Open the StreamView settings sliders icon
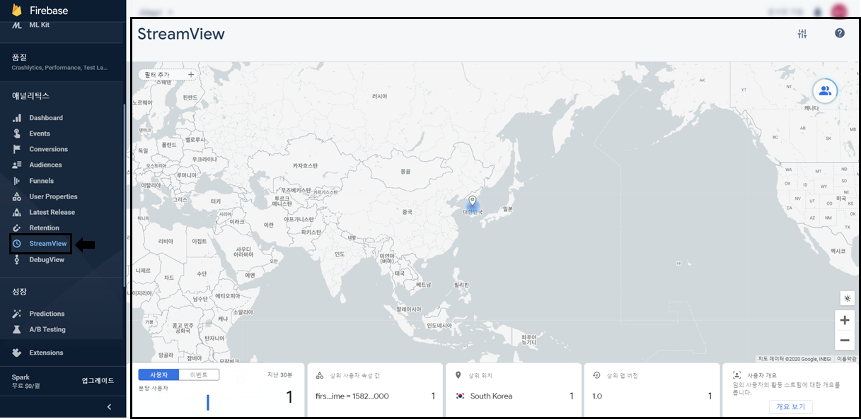 pyautogui.click(x=802, y=33)
